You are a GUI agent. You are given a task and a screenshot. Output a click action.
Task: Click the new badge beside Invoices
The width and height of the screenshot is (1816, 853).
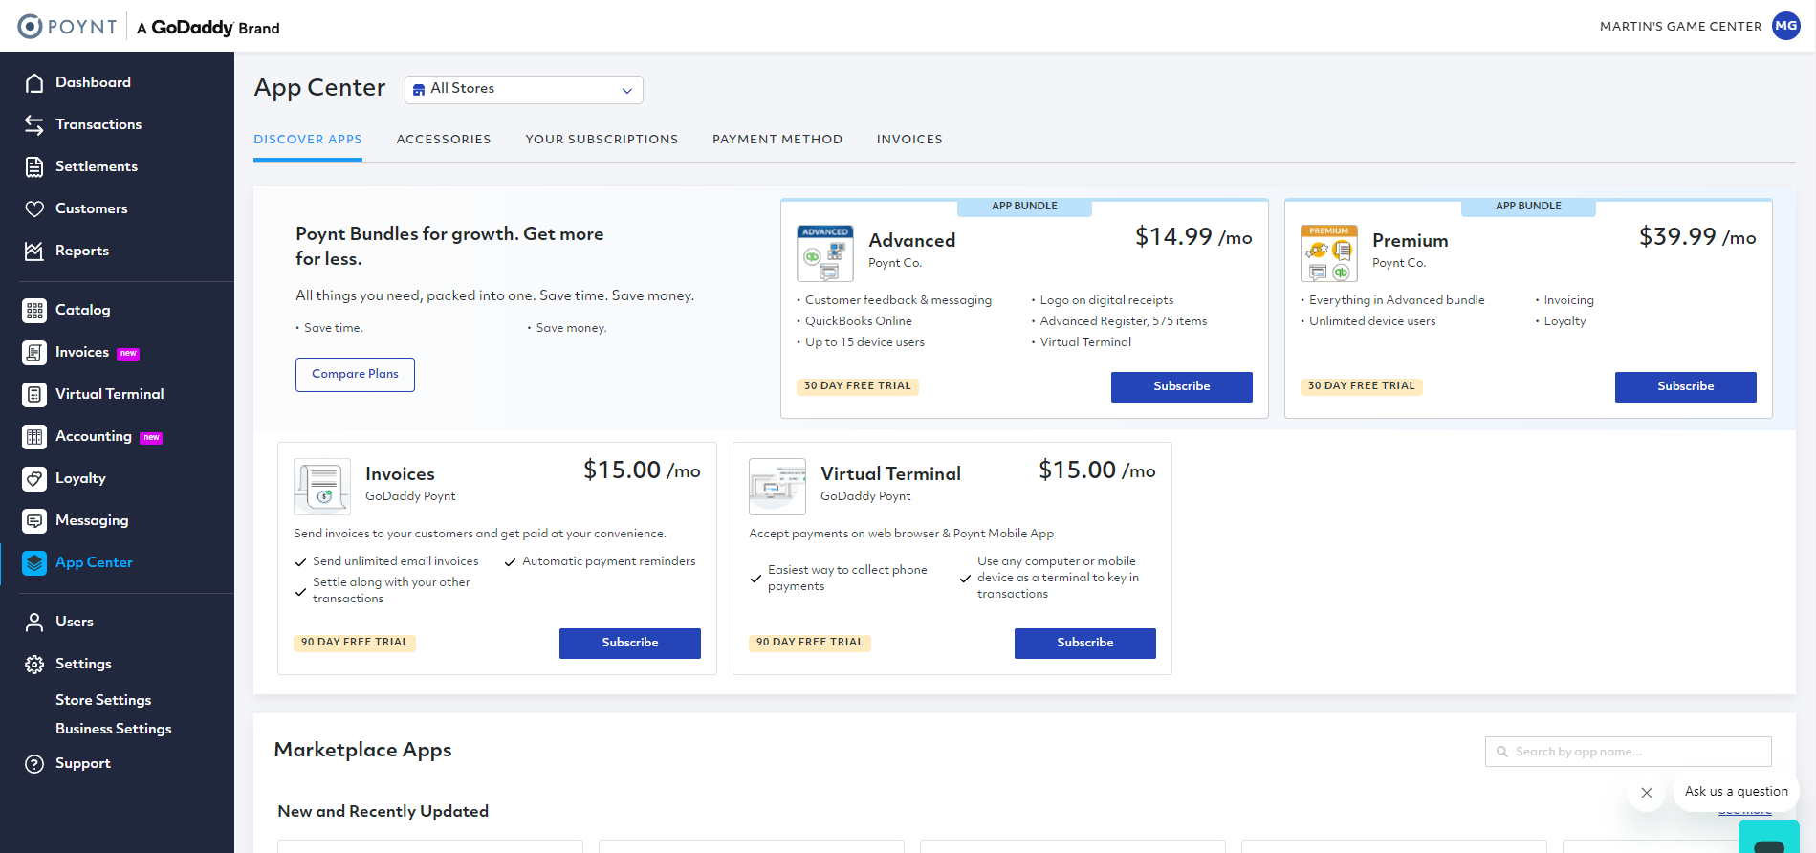[128, 354]
